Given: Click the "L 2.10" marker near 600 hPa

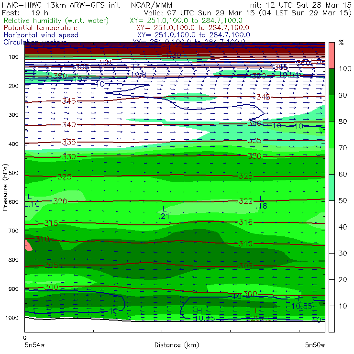Looking at the screenshot, I should pyautogui.click(x=32, y=200).
